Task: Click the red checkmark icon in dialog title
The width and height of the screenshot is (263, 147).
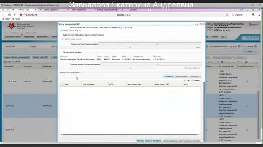Action: click(x=198, y=24)
